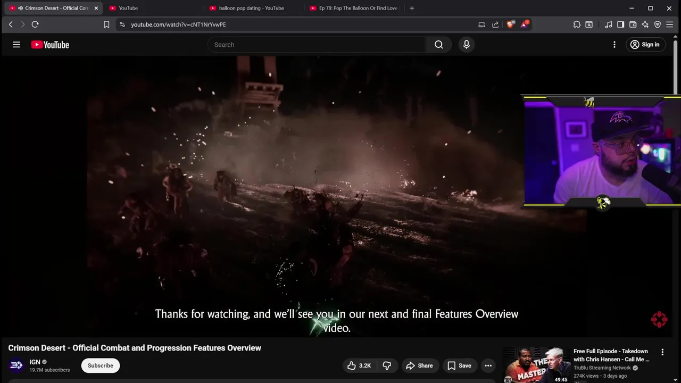Close the Crimson Desert tab
The width and height of the screenshot is (681, 383).
pos(96,8)
